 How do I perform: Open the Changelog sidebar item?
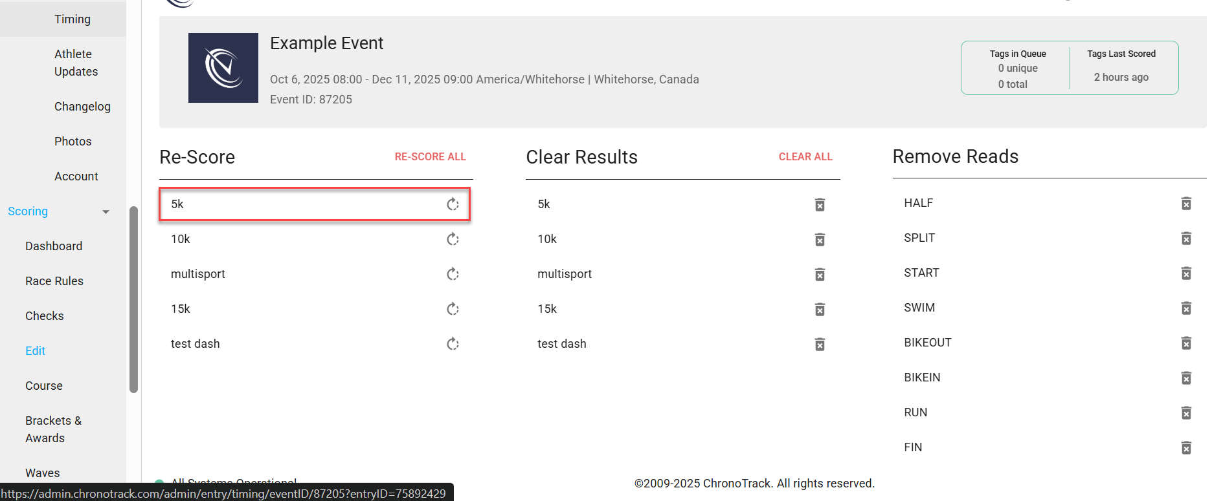tap(82, 107)
